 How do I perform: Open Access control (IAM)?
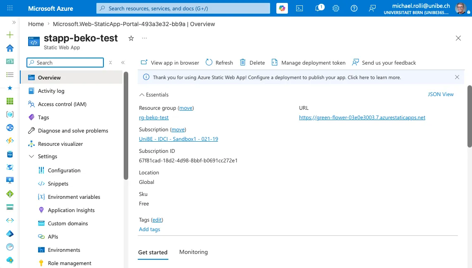(x=72, y=104)
